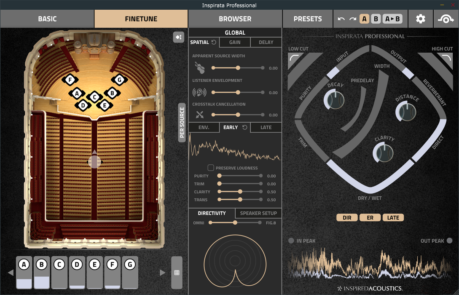The height and width of the screenshot is (295, 459).
Task: Toggle the DIR signal button
Action: (x=347, y=217)
